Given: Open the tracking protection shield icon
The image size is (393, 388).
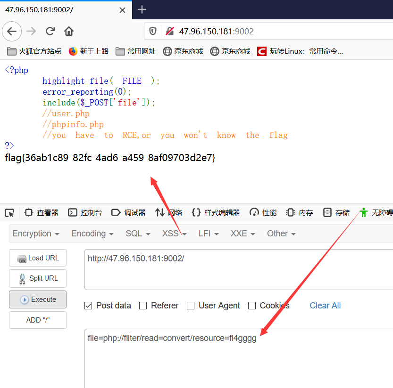Looking at the screenshot, I should point(153,31).
